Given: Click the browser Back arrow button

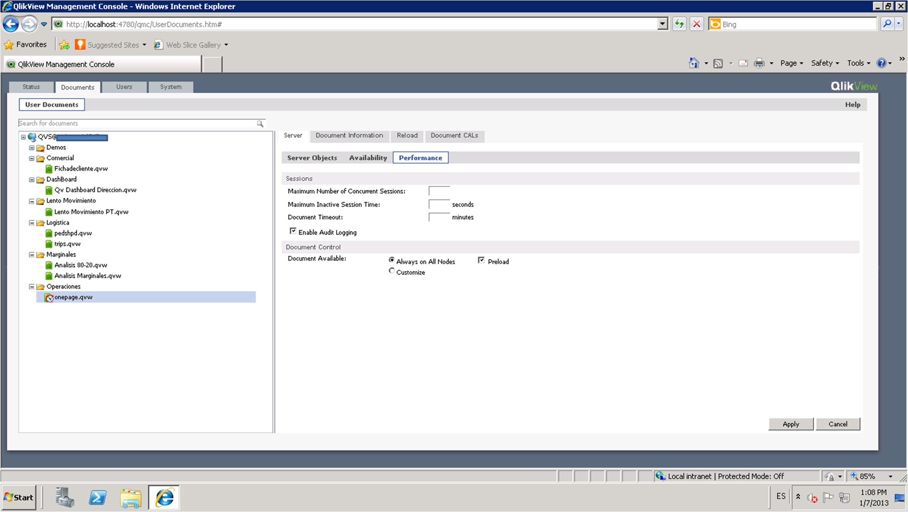Looking at the screenshot, I should tap(11, 24).
